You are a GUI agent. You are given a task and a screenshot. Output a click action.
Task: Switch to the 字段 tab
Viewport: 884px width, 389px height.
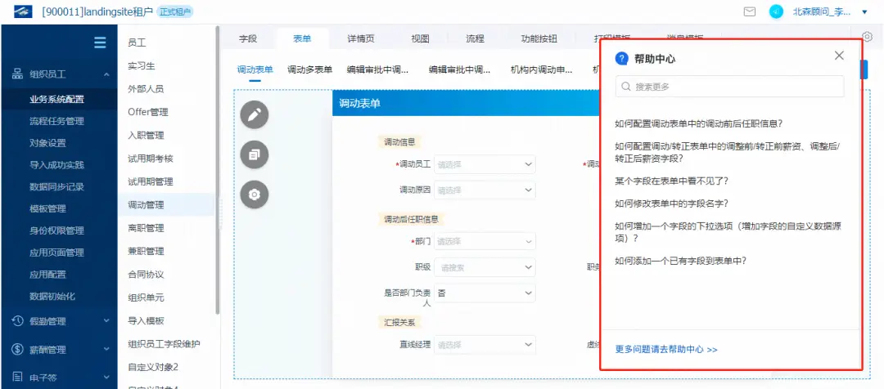(248, 39)
